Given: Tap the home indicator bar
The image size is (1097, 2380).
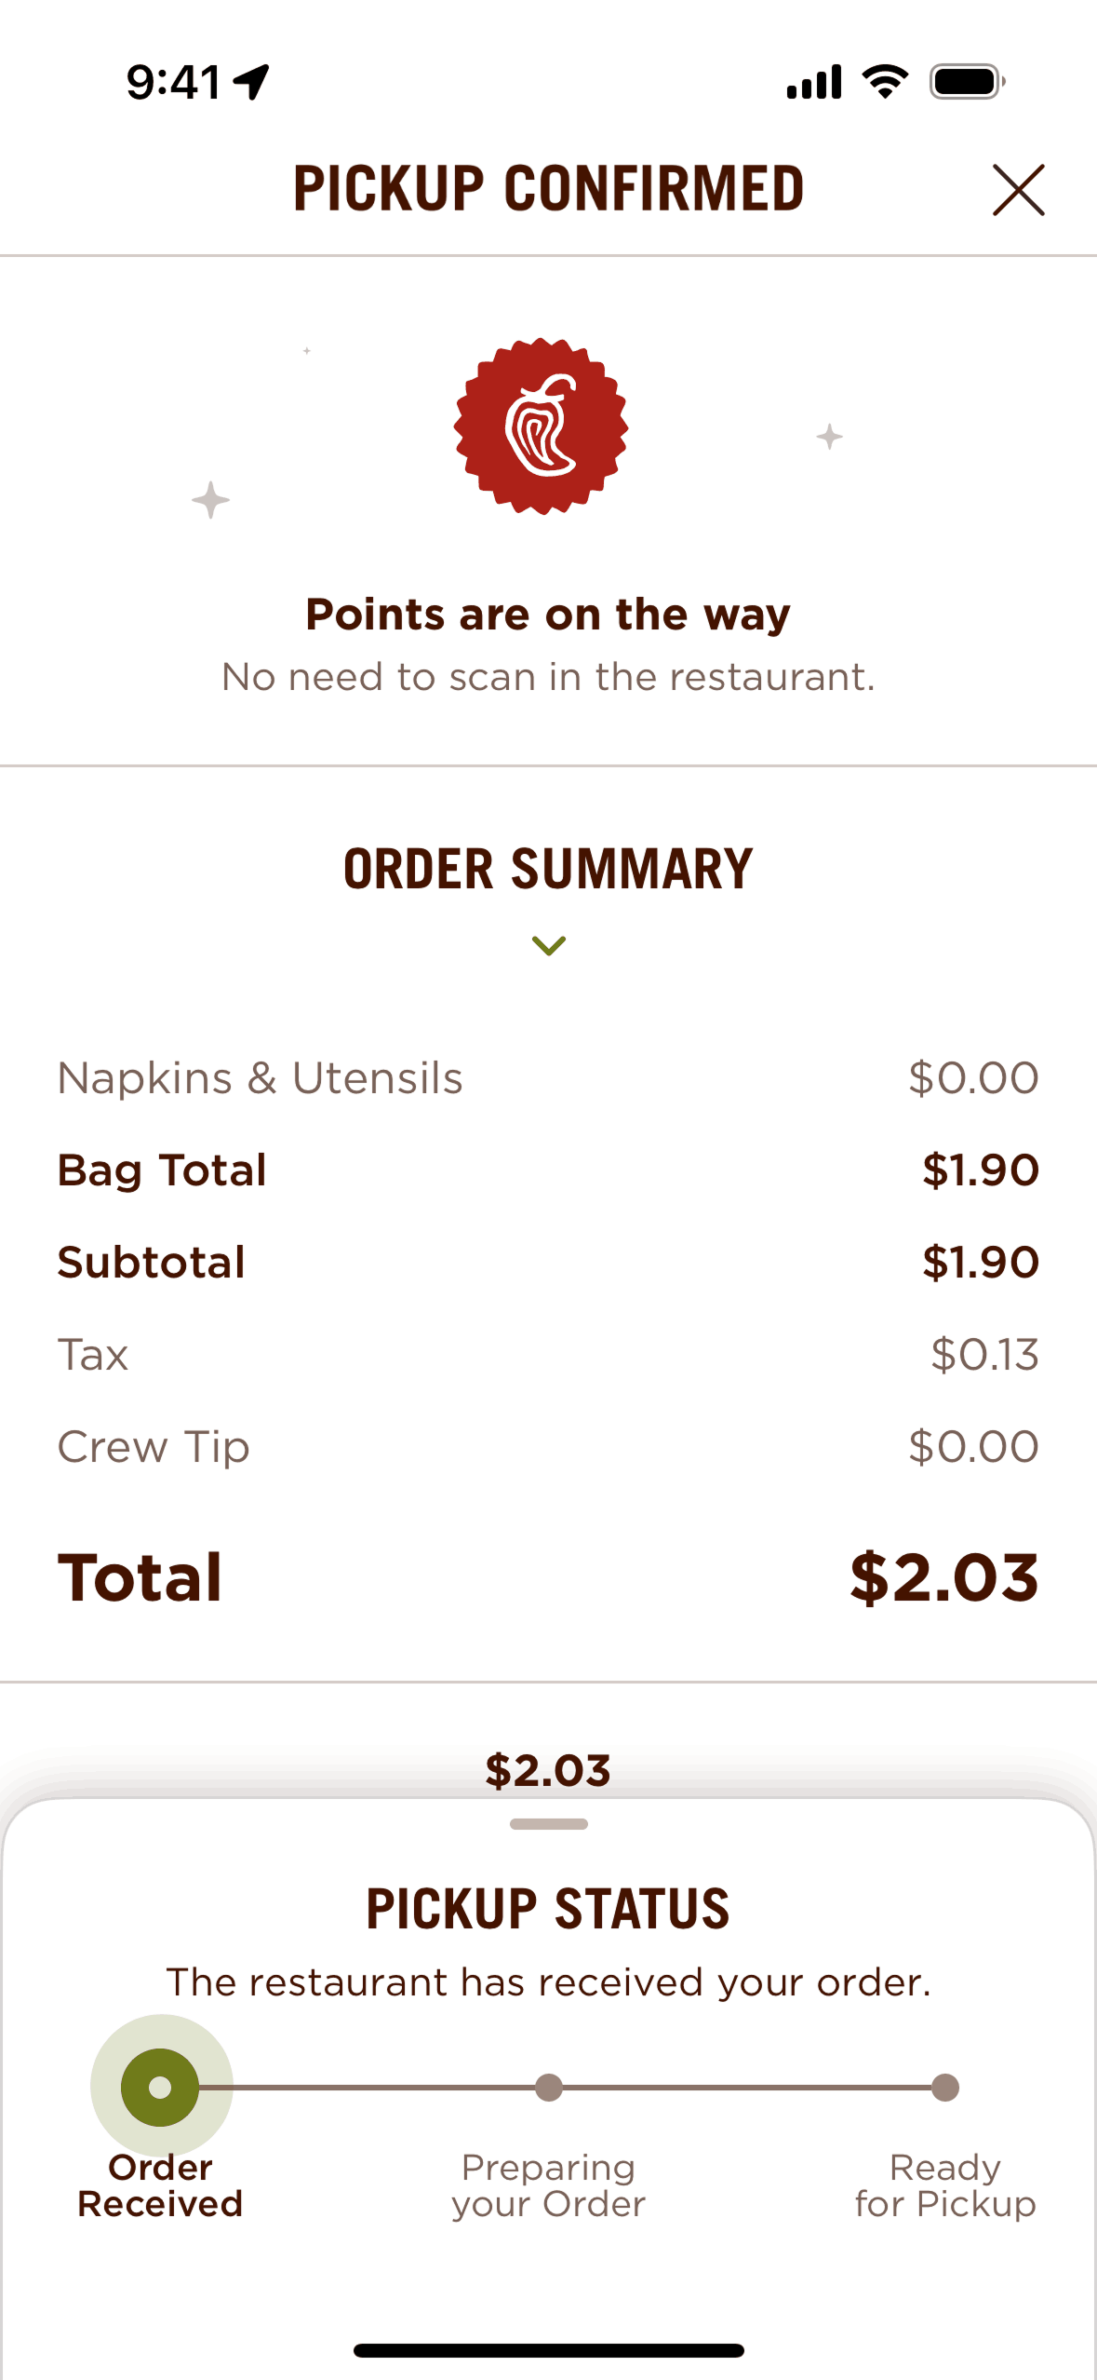Looking at the screenshot, I should [x=548, y=2350].
